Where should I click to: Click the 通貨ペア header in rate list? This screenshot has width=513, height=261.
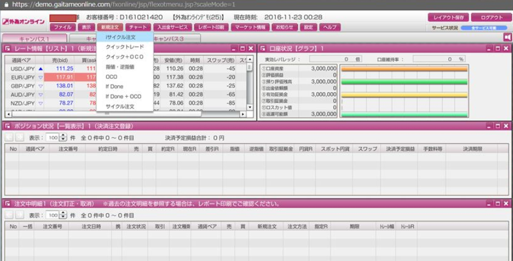(20, 60)
